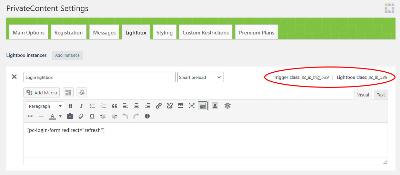Insert a special character with the omega icon

92,116
